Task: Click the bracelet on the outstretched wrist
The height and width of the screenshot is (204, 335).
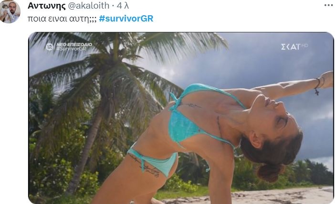Action: click(x=318, y=86)
